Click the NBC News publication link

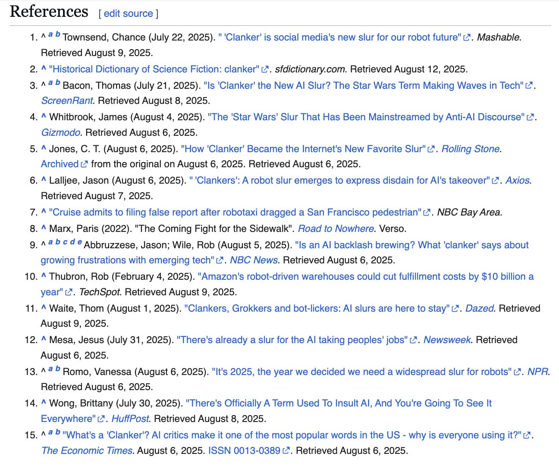point(254,260)
